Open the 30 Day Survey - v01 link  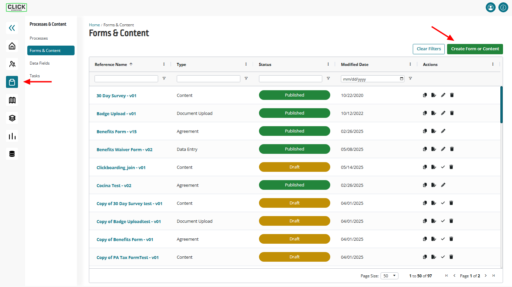[x=117, y=96]
